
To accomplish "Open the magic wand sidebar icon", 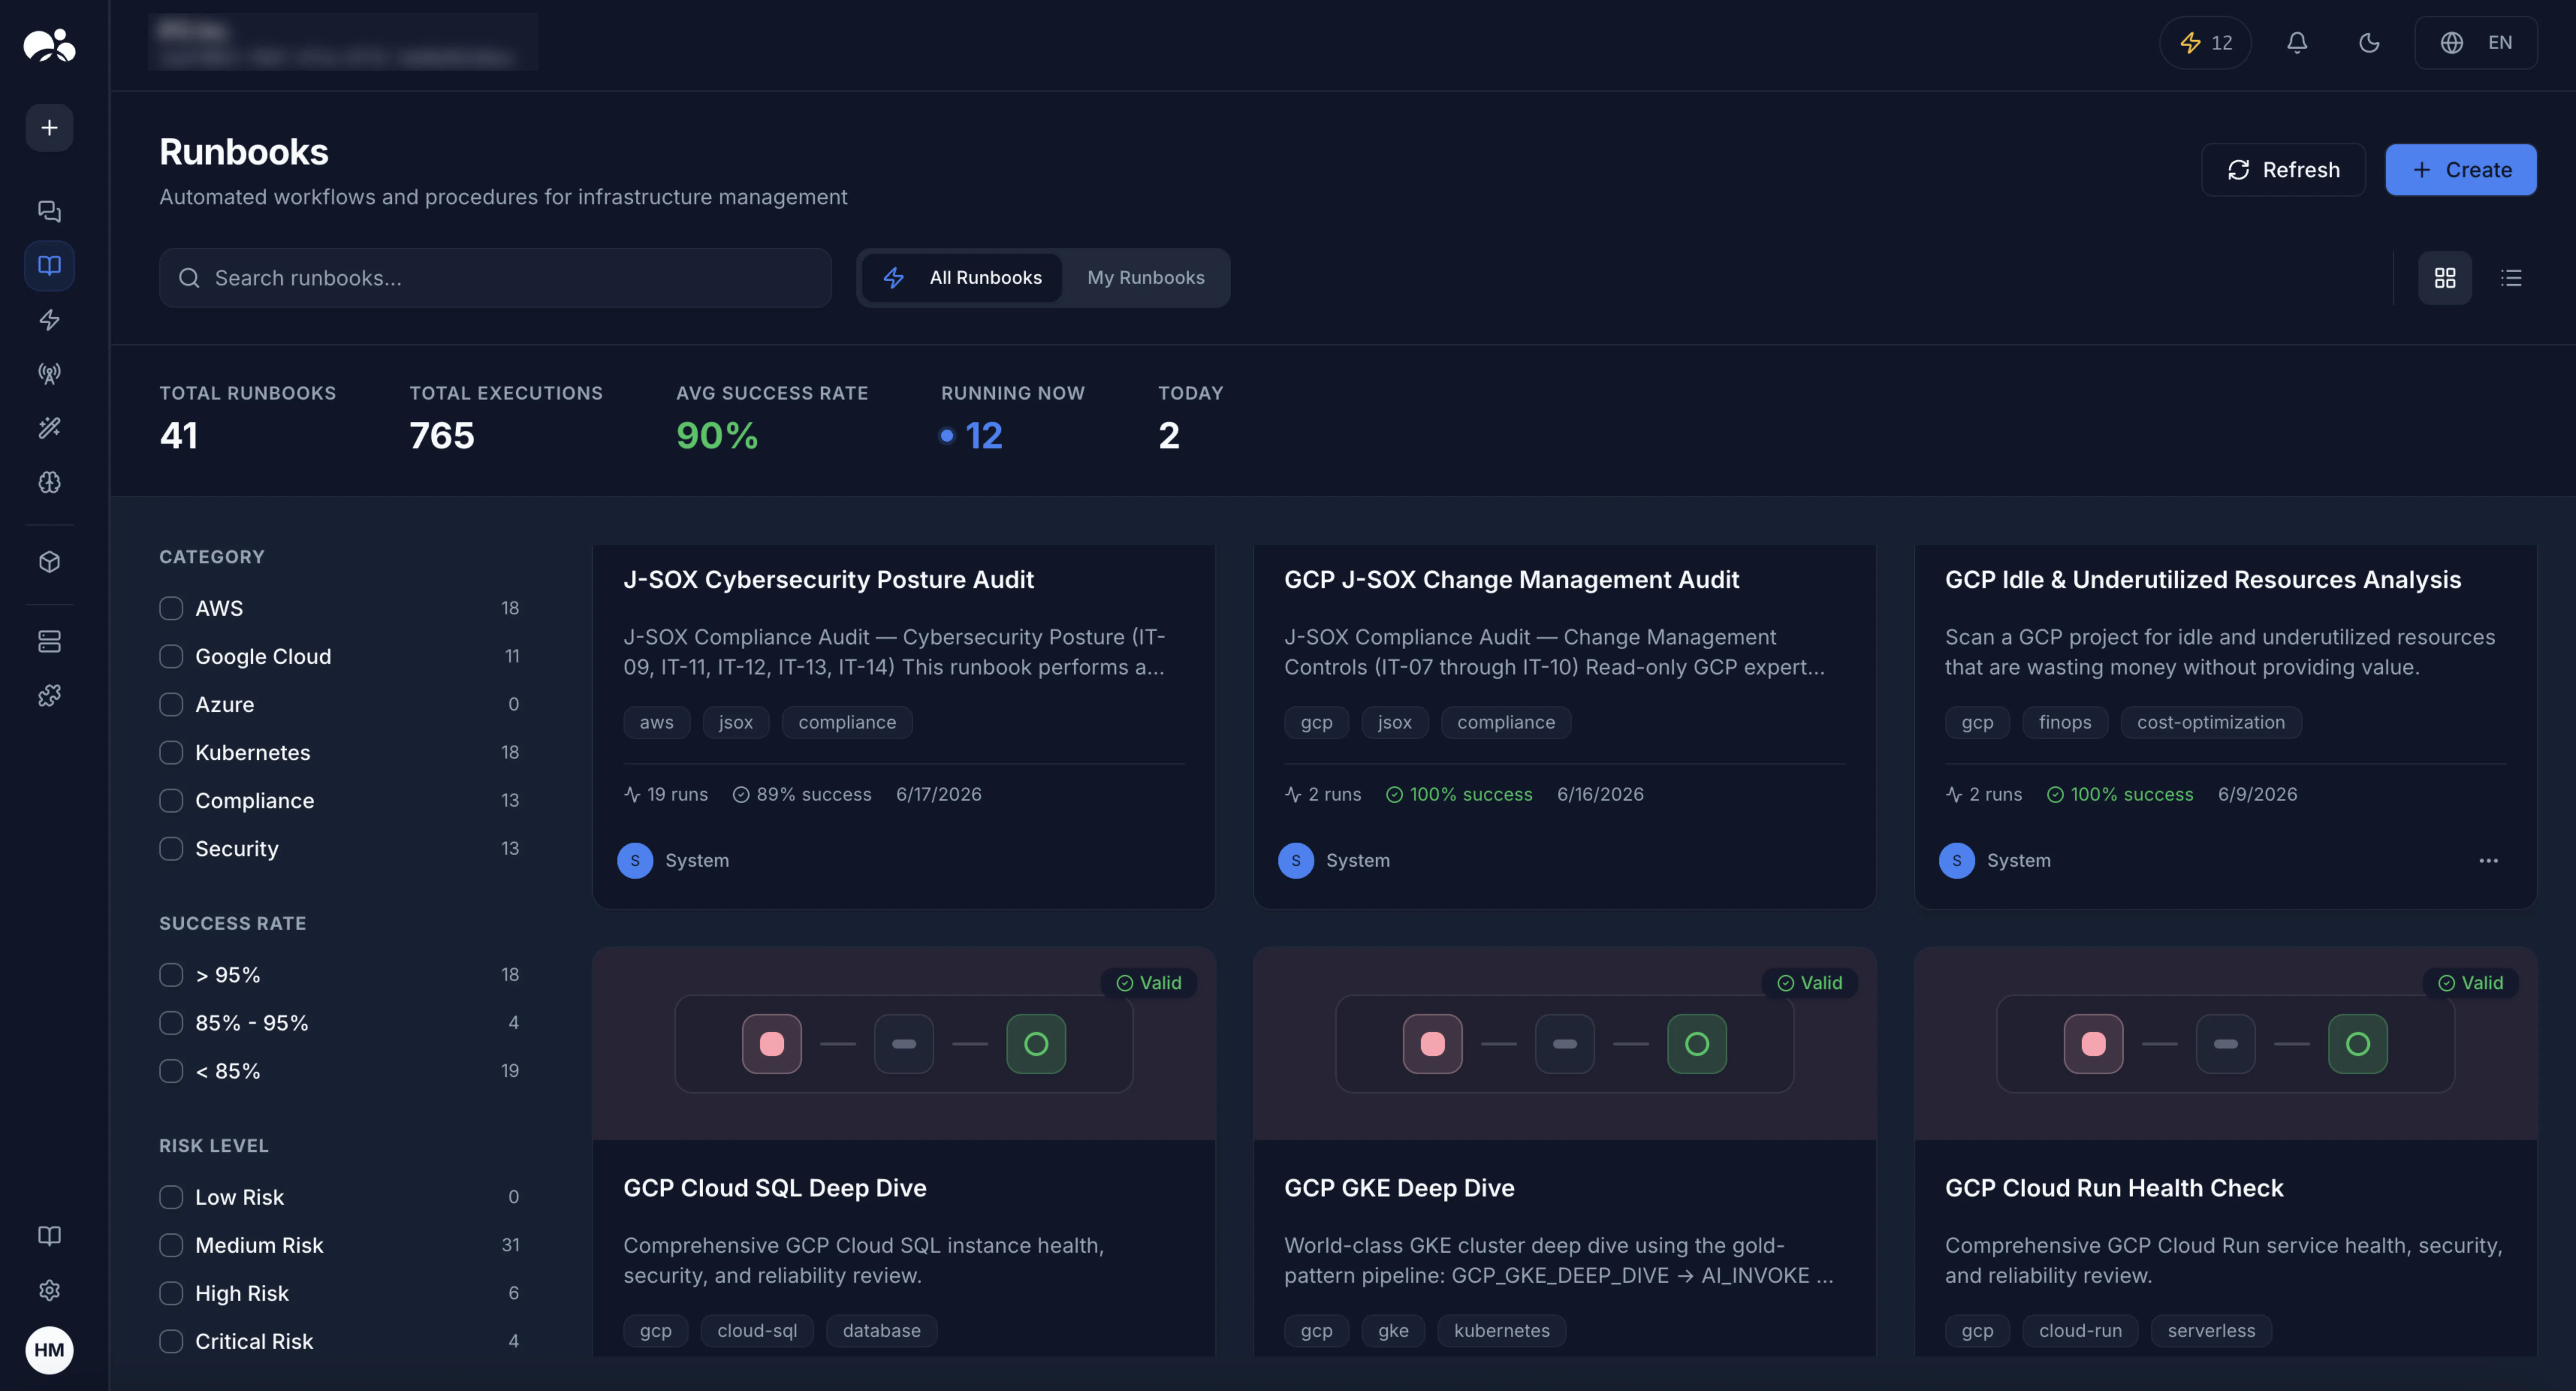I will click(49, 428).
